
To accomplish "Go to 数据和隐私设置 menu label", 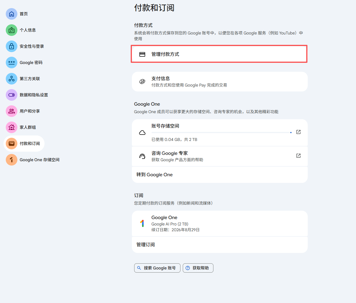I will (x=34, y=95).
